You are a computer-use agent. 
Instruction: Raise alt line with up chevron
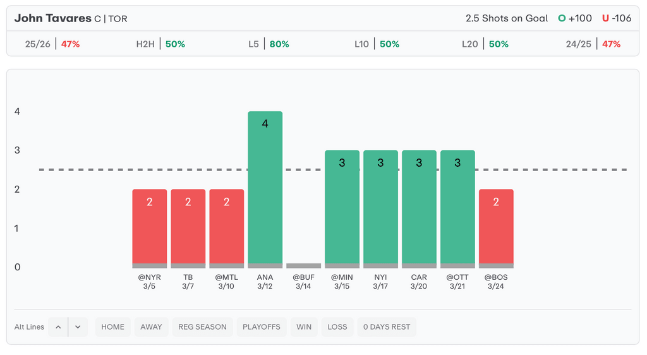pyautogui.click(x=58, y=327)
